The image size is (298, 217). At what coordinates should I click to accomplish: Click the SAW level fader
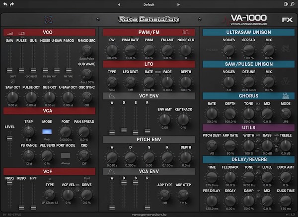(10, 70)
